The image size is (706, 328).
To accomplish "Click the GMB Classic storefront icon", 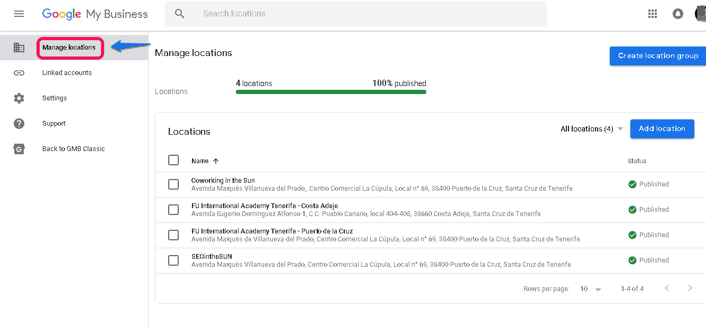I will point(19,149).
